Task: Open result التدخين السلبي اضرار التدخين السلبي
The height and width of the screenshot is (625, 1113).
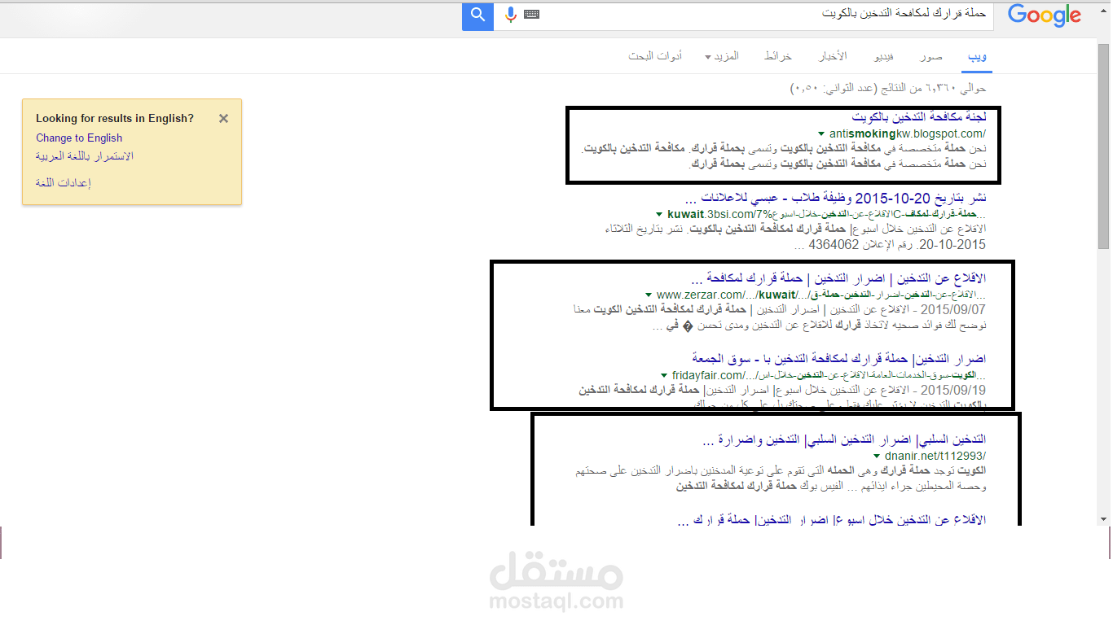Action: pos(844,440)
